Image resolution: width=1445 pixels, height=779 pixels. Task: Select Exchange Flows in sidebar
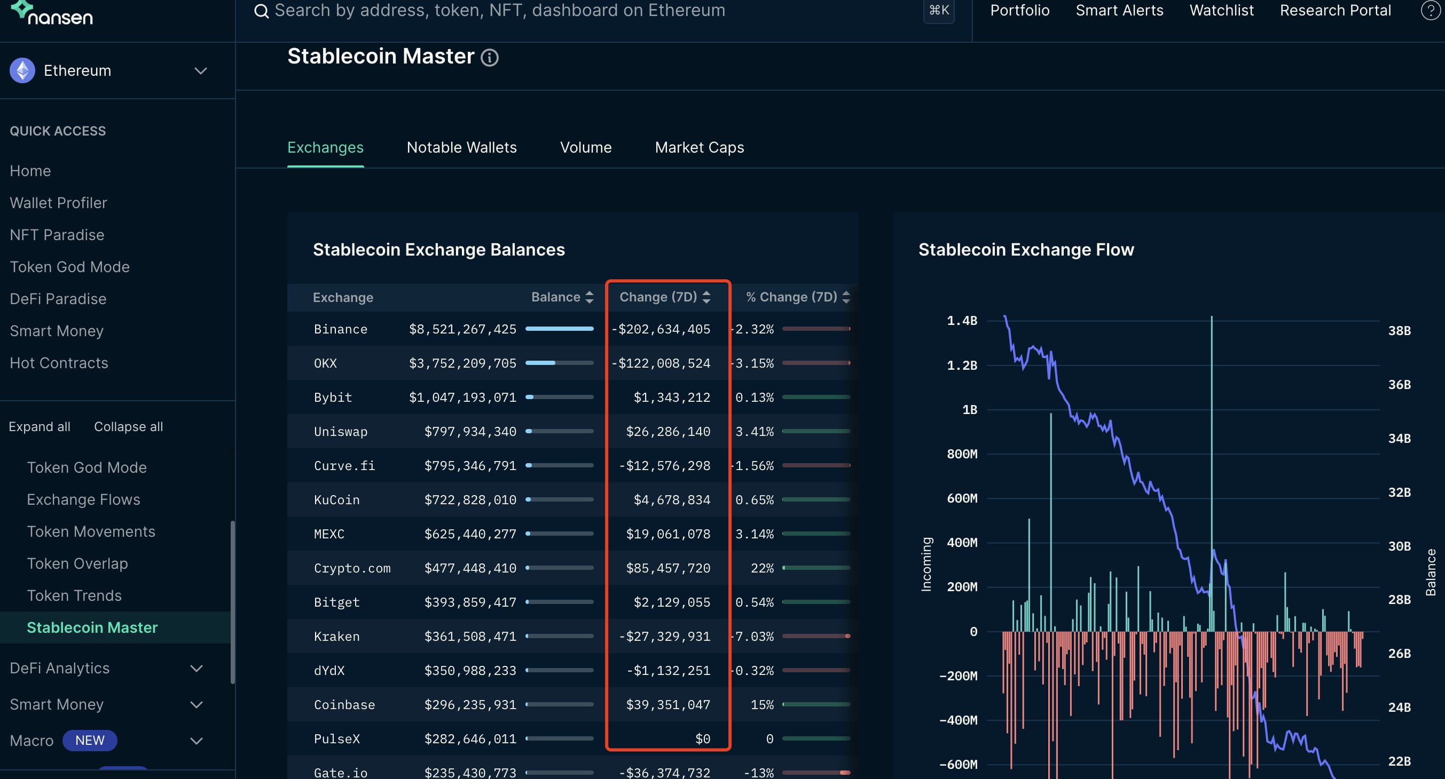(x=83, y=499)
